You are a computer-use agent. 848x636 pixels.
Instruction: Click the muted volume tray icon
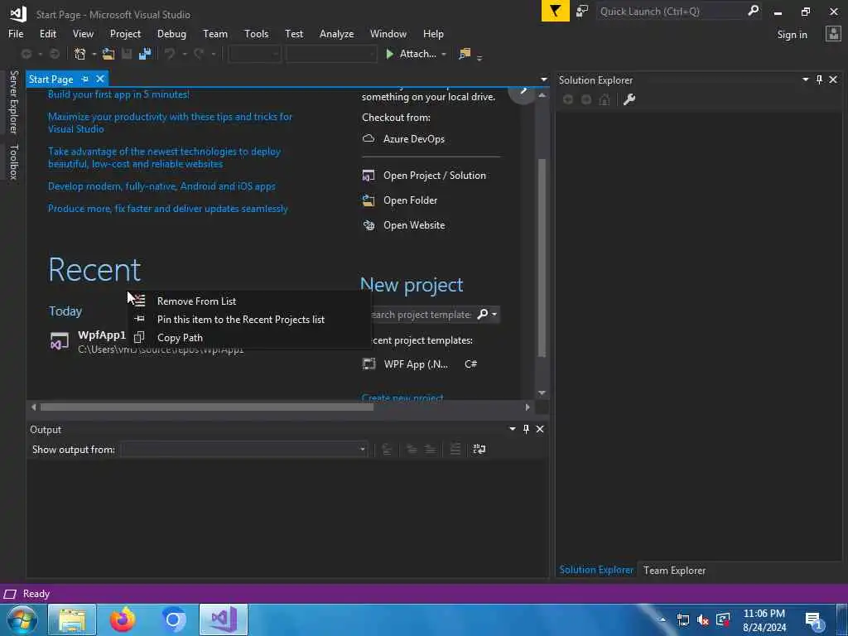703,619
